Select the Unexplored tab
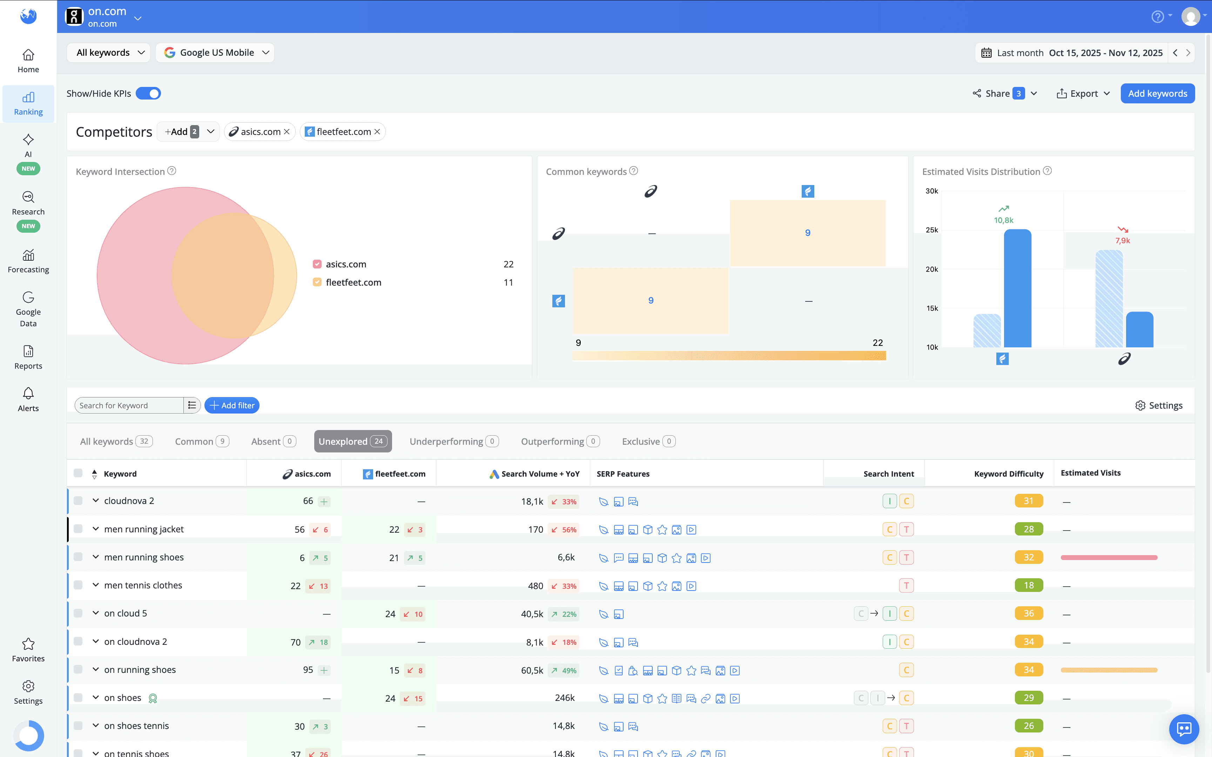Screen dimensions: 1212x757 pyautogui.click(x=352, y=441)
